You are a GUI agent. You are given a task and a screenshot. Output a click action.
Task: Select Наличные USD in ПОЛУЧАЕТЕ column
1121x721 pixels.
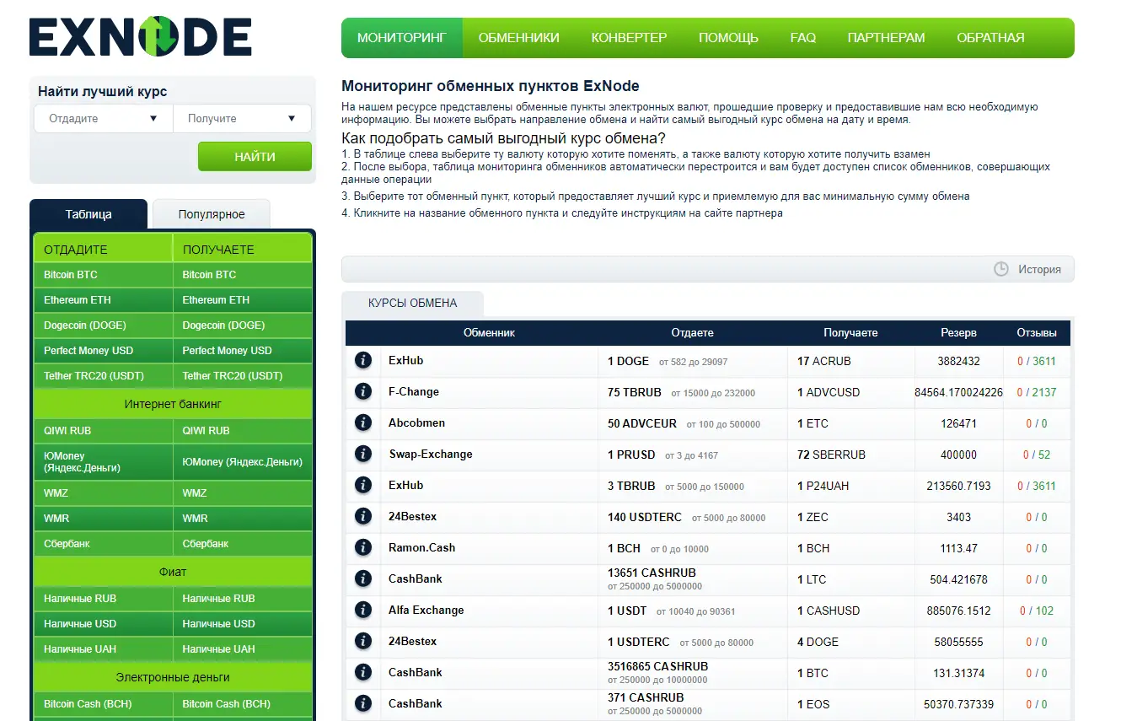[x=242, y=624]
